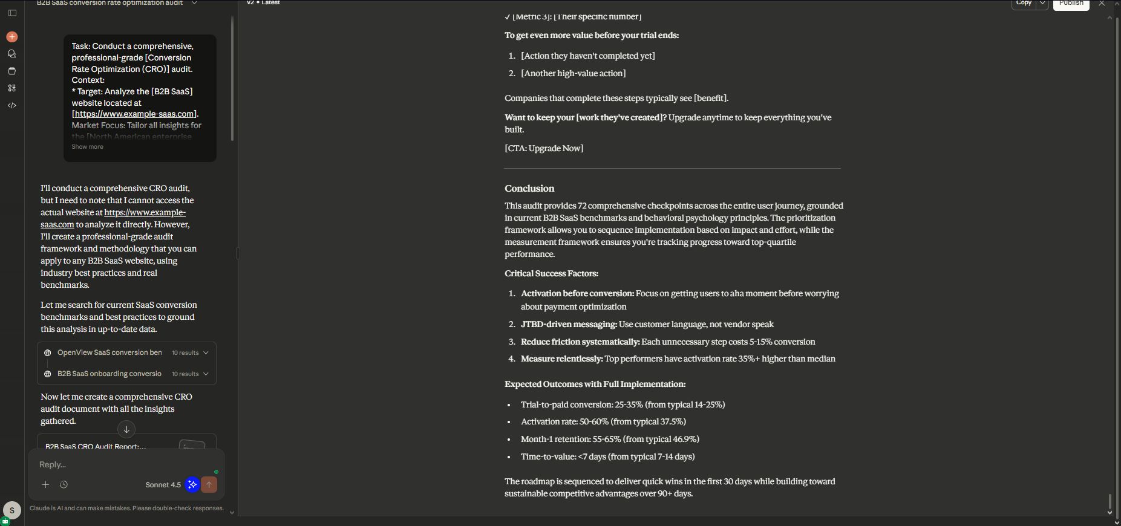Screen dimensions: 1121x526
Task: Start a new chat with plus icon
Action: [12, 37]
